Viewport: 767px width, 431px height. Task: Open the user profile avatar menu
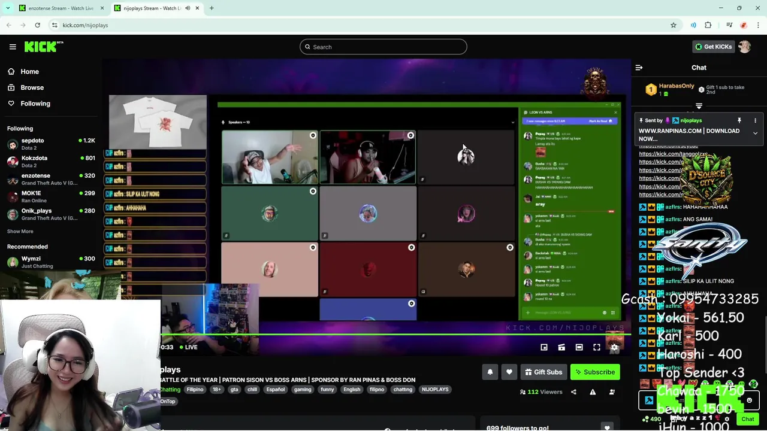[744, 47]
